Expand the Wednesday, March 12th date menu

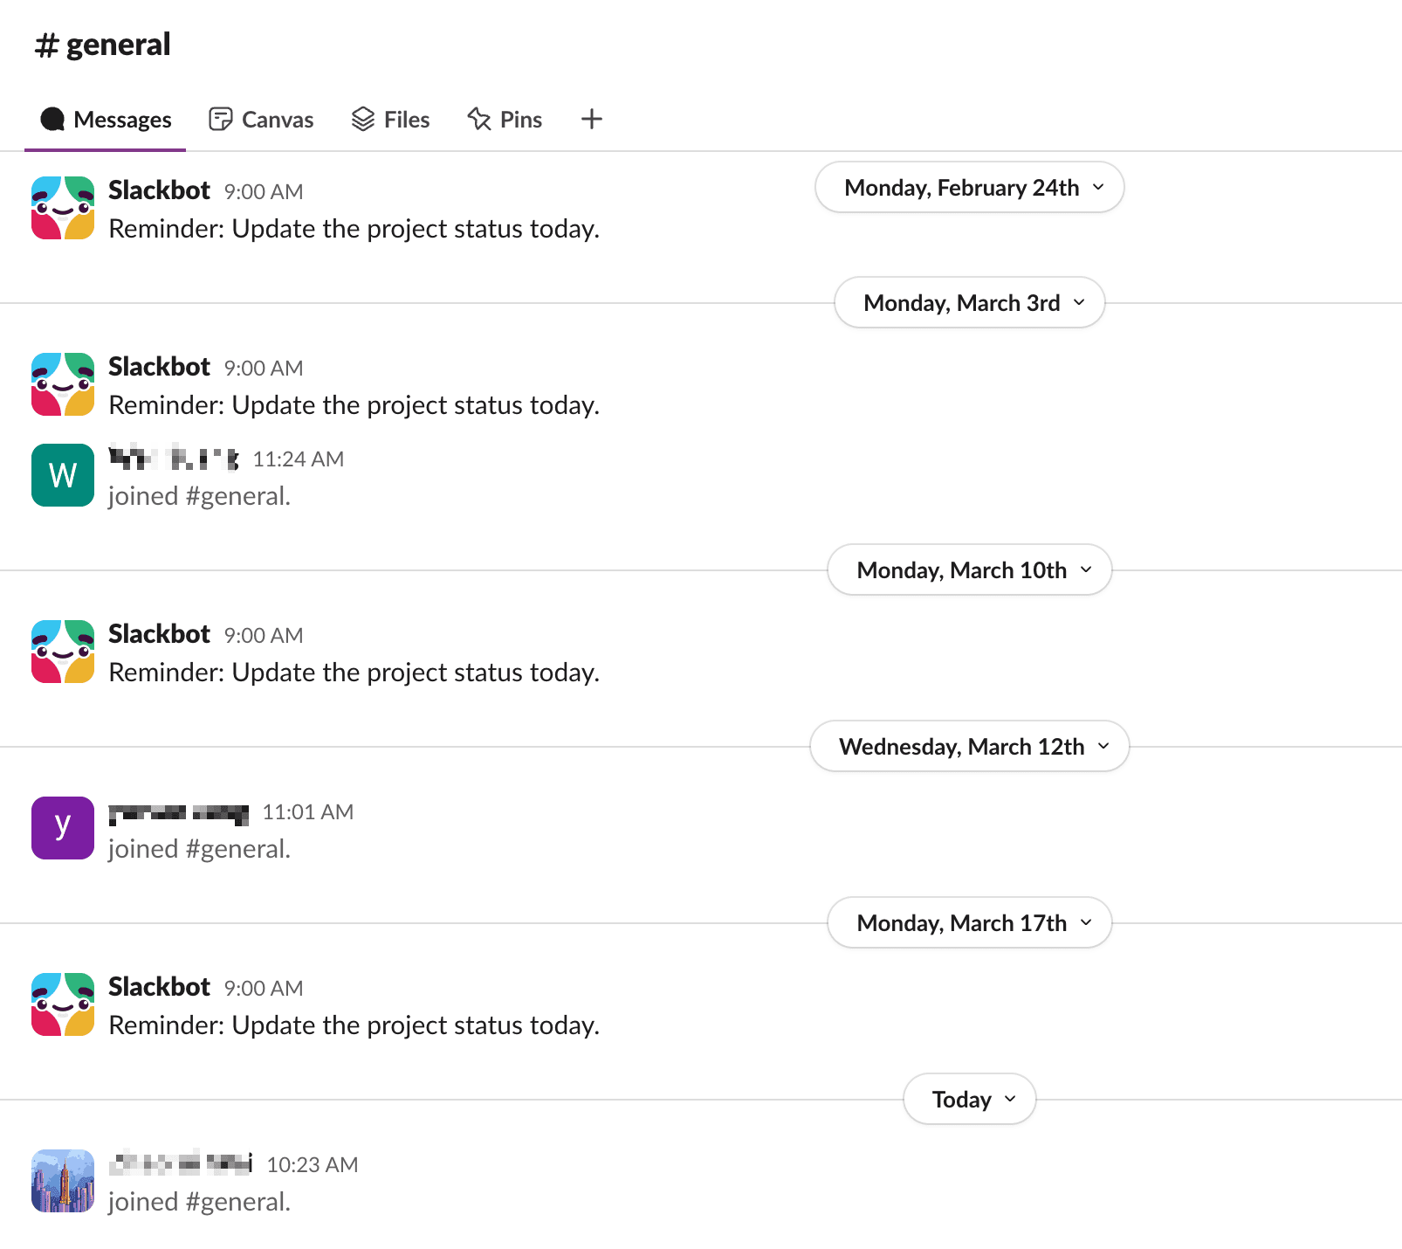(x=969, y=747)
